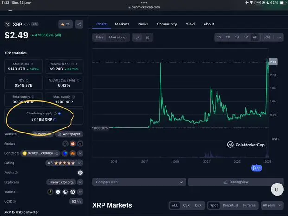The image size is (288, 216).
Task: Open the chart more options (...) menu
Action: tap(279, 38)
